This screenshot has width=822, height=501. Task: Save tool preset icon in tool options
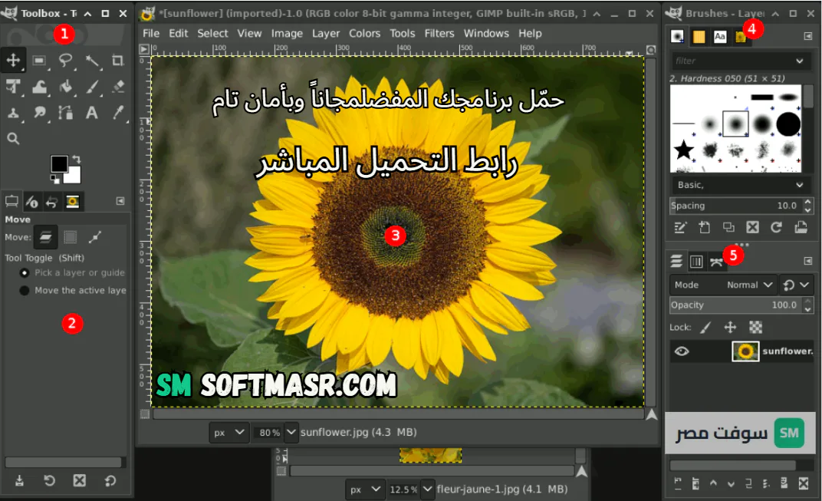(19, 480)
